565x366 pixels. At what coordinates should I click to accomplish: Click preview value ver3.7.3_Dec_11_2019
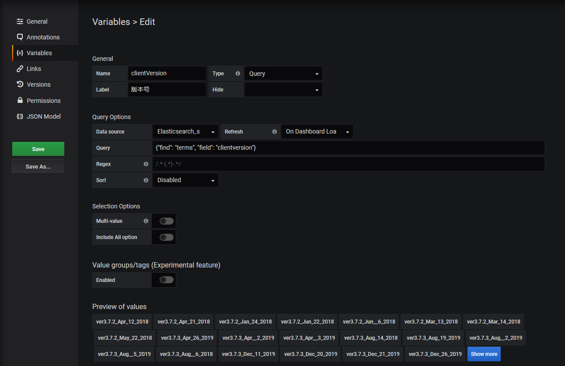[x=248, y=354]
